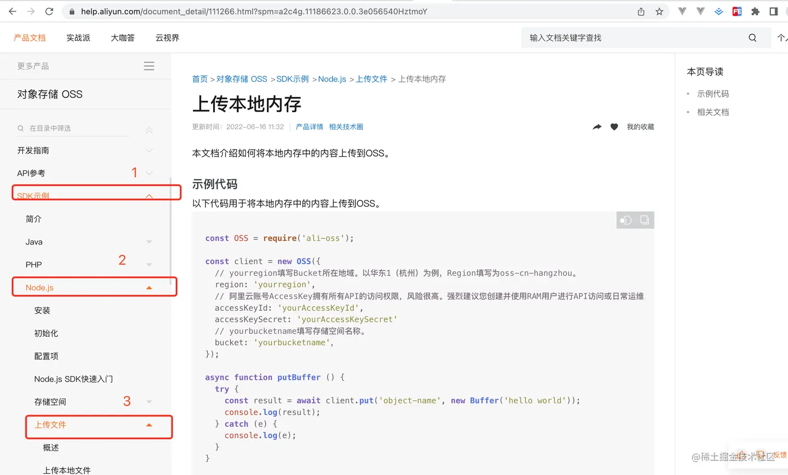Image resolution: width=788 pixels, height=475 pixels.
Task: Toggle code block dark mode icon
Action: coord(626,220)
